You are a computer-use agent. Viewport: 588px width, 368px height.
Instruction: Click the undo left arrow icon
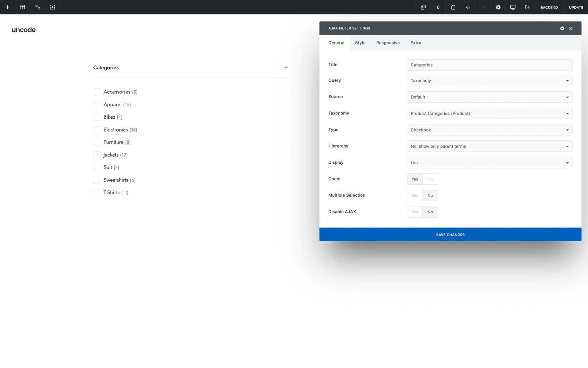tap(468, 7)
